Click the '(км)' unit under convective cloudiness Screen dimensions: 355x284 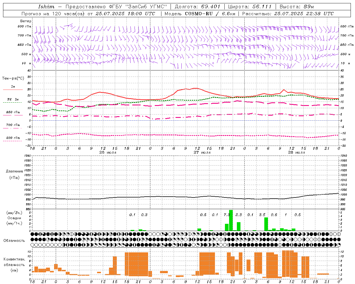[x=14, y=270]
